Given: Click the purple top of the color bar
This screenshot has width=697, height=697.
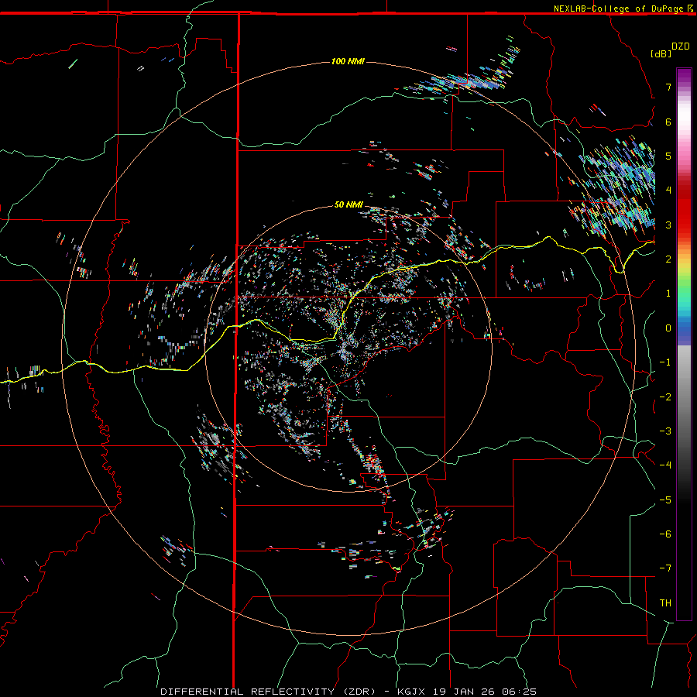Looking at the screenshot, I should coord(684,77).
